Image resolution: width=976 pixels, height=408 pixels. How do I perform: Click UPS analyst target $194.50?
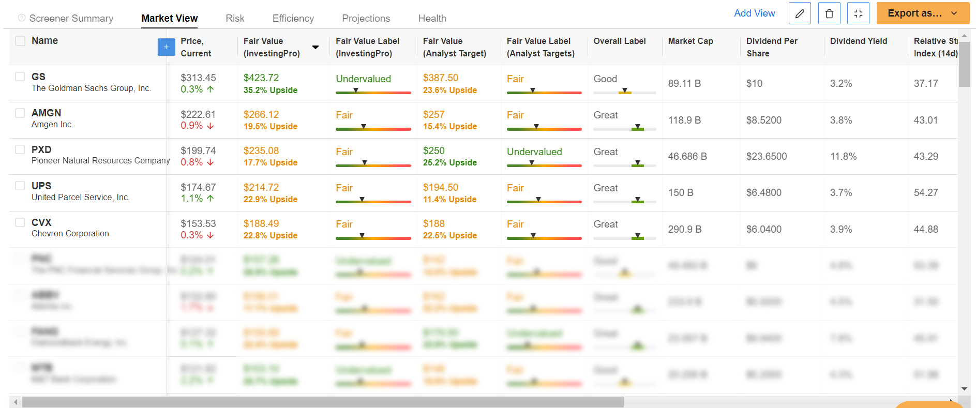click(441, 187)
